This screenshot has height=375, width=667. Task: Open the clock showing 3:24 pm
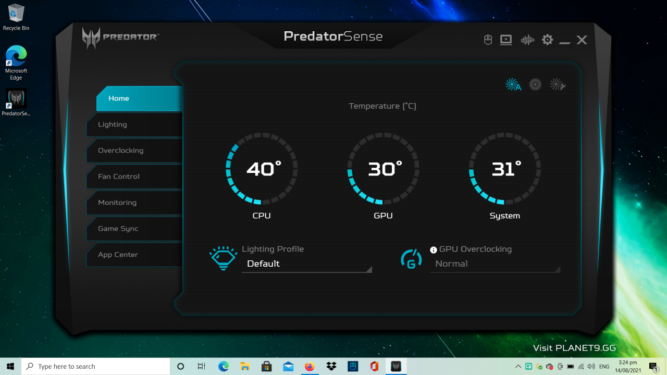[627, 367]
